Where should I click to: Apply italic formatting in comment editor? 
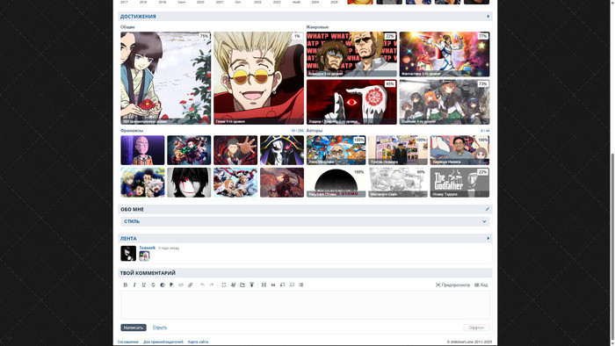(134, 285)
